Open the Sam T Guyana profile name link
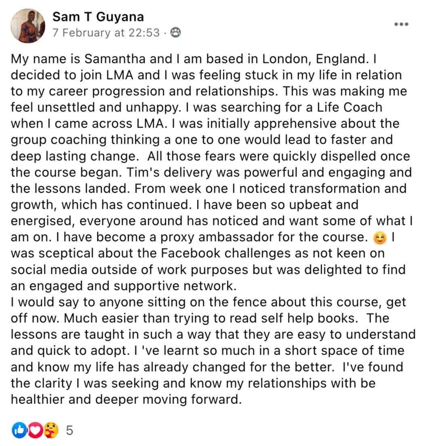This screenshot has height=446, width=428. coord(98,17)
